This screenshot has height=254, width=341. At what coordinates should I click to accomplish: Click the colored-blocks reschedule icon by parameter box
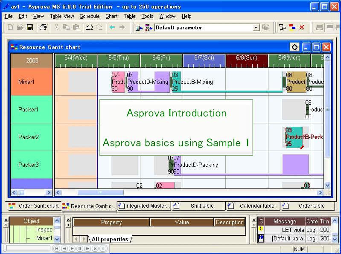click(x=149, y=28)
